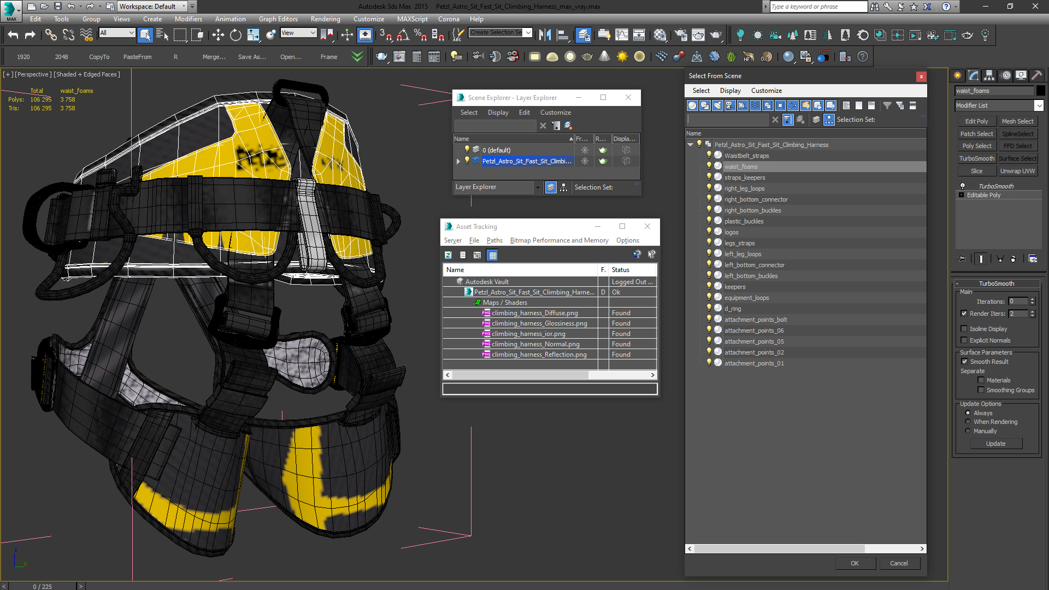Choose the Select and Rotate tool
1049x590 pixels.
pyautogui.click(x=235, y=35)
